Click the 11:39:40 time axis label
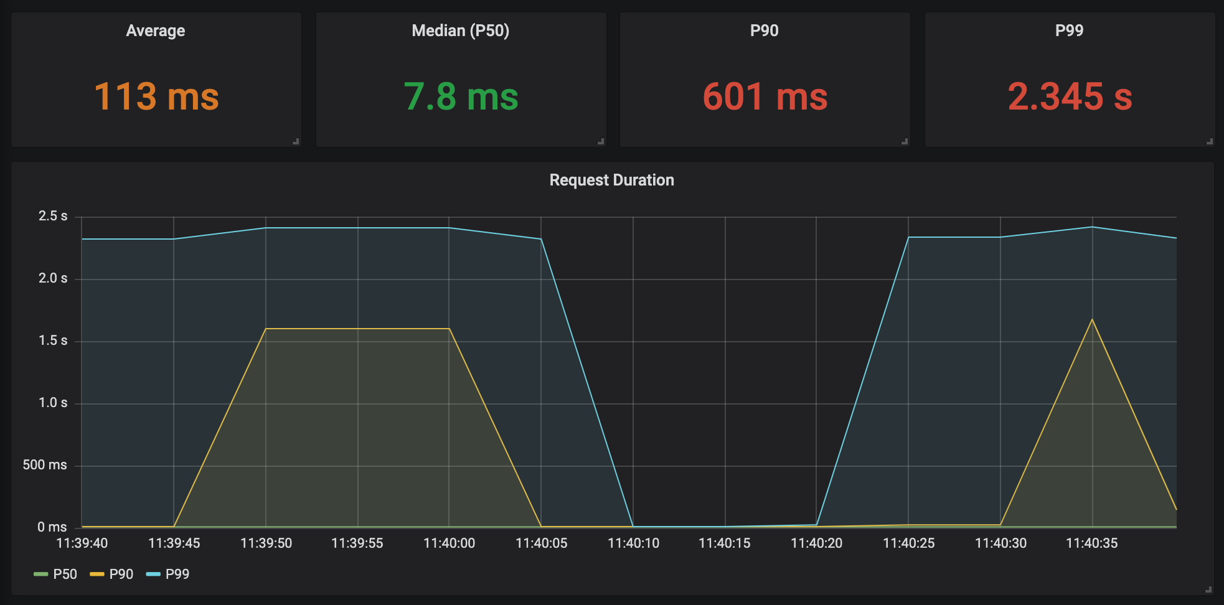This screenshot has width=1224, height=605. 82,543
